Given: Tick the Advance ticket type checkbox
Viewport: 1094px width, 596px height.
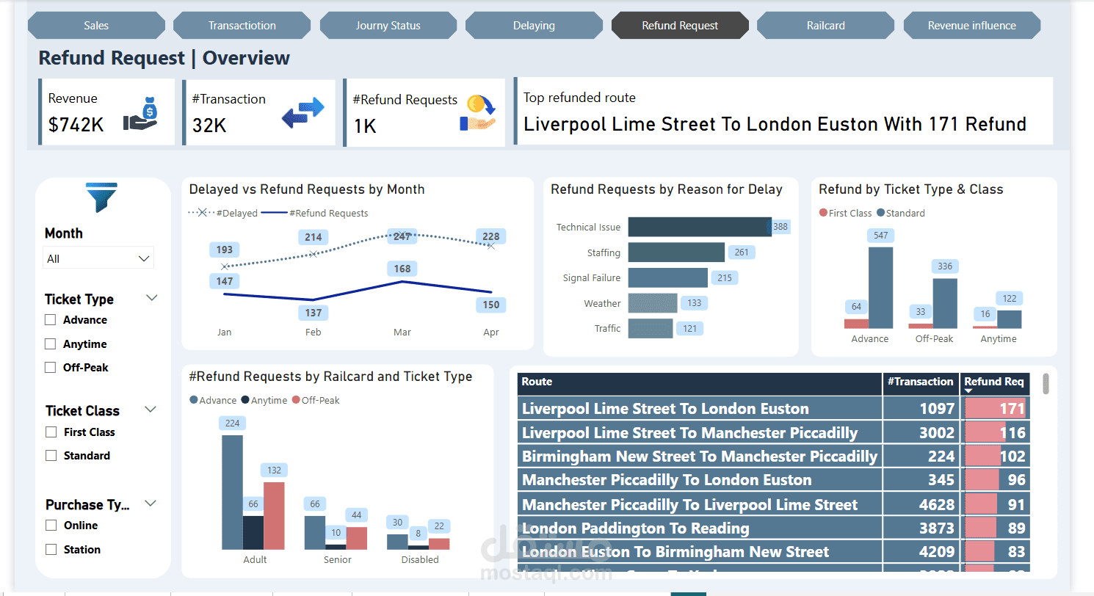Looking at the screenshot, I should 51,319.
